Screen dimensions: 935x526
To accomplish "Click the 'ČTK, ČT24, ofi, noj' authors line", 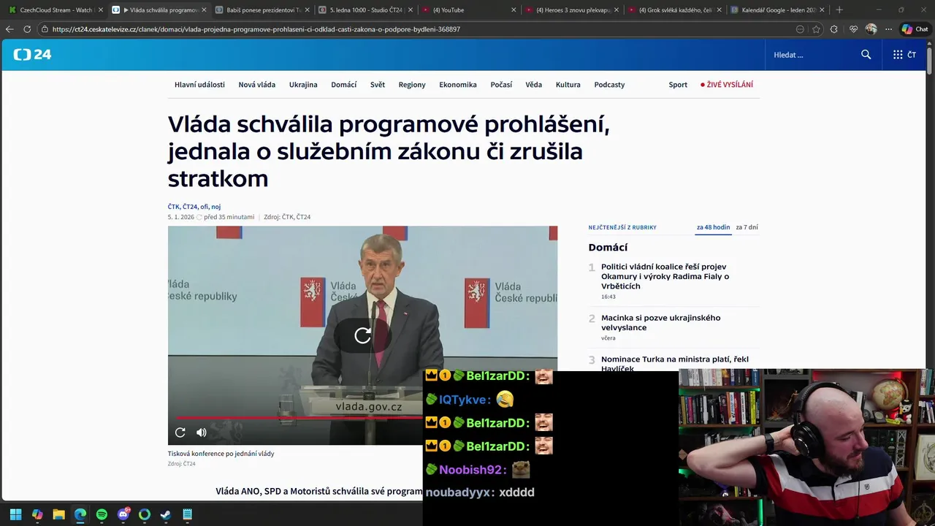I will (194, 207).
